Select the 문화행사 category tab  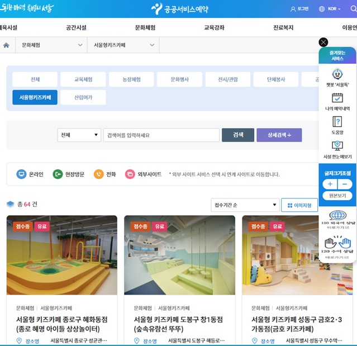pyautogui.click(x=180, y=79)
